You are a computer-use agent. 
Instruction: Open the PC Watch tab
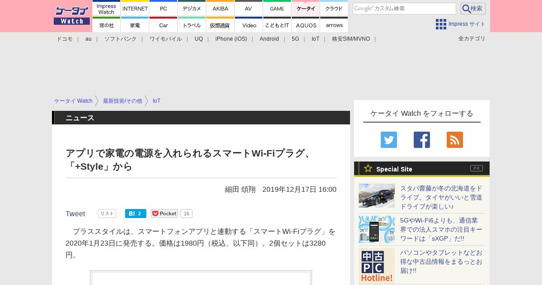(x=164, y=9)
